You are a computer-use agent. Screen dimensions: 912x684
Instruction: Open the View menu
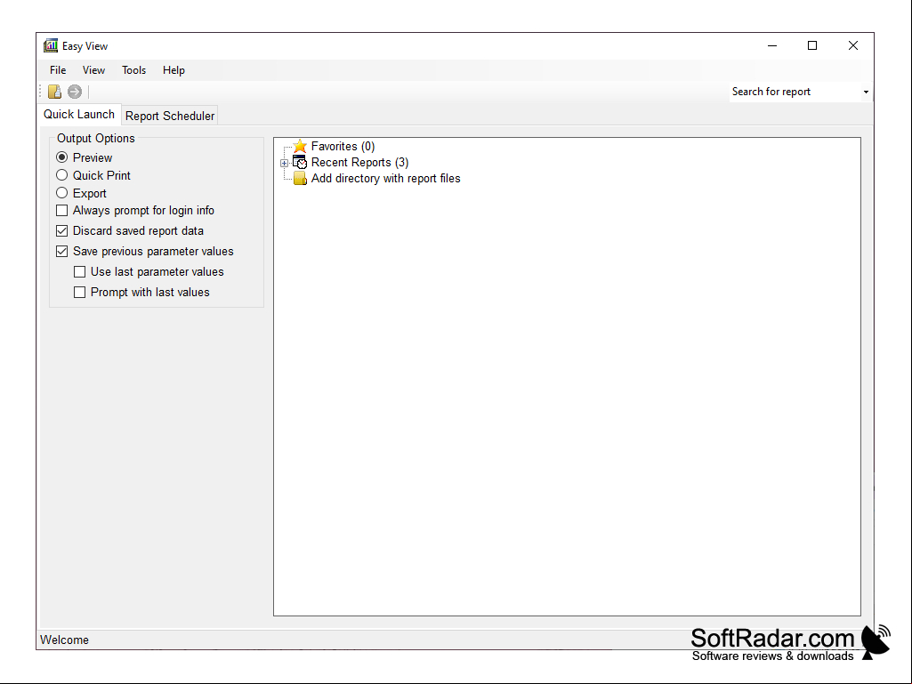[93, 70]
